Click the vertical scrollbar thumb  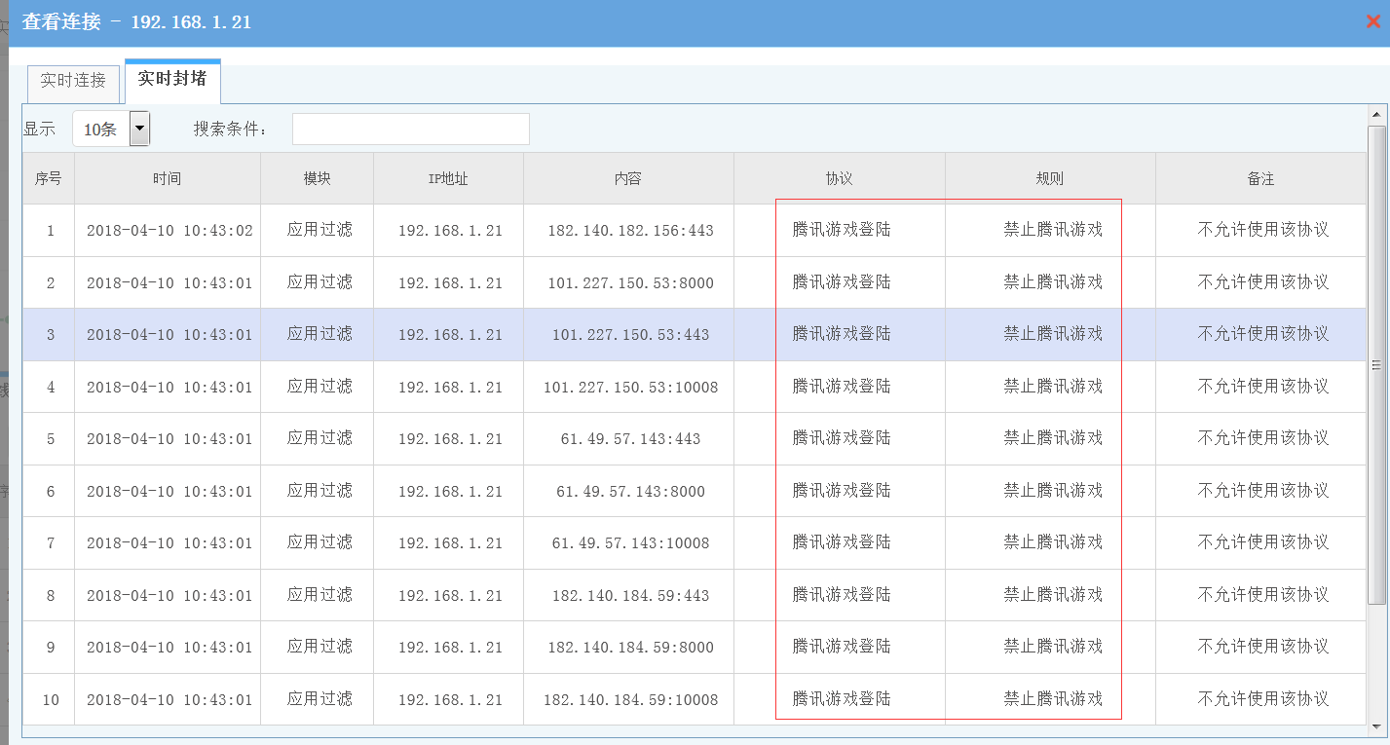tap(1375, 365)
